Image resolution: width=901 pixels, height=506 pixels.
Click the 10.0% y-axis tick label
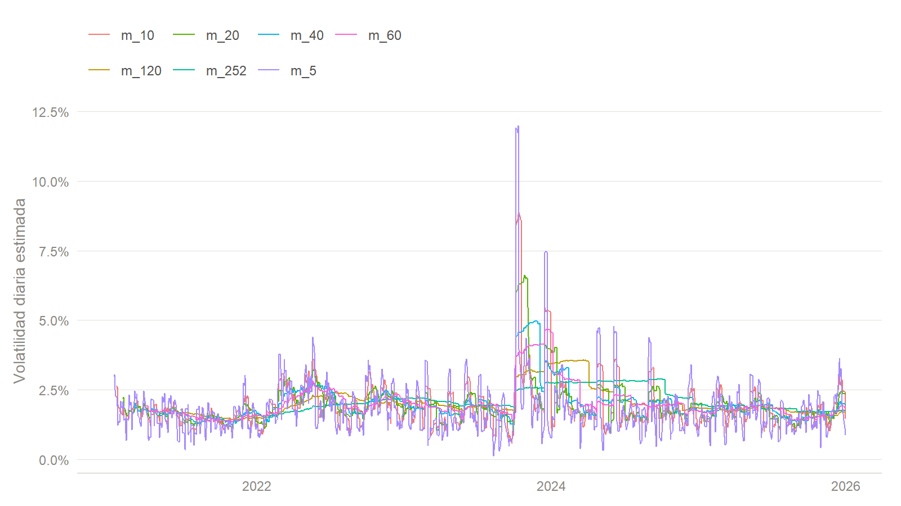pyautogui.click(x=51, y=182)
